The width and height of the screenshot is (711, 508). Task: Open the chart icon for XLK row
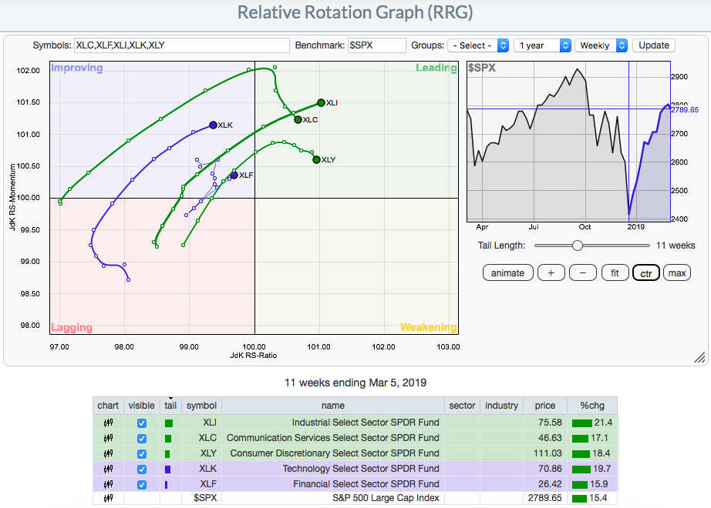point(108,469)
